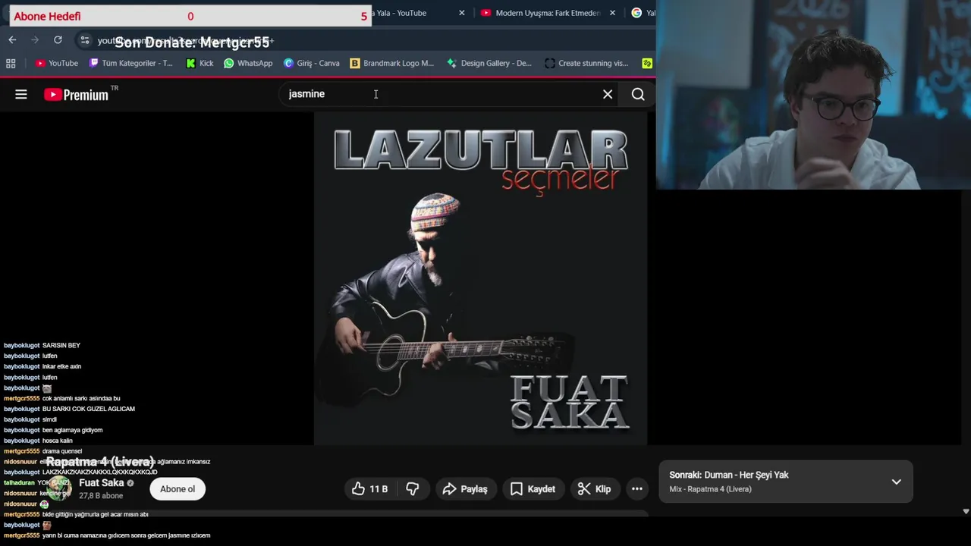The width and height of the screenshot is (971, 546).
Task: Open the YouTube hamburger guide menu
Action: [x=21, y=94]
